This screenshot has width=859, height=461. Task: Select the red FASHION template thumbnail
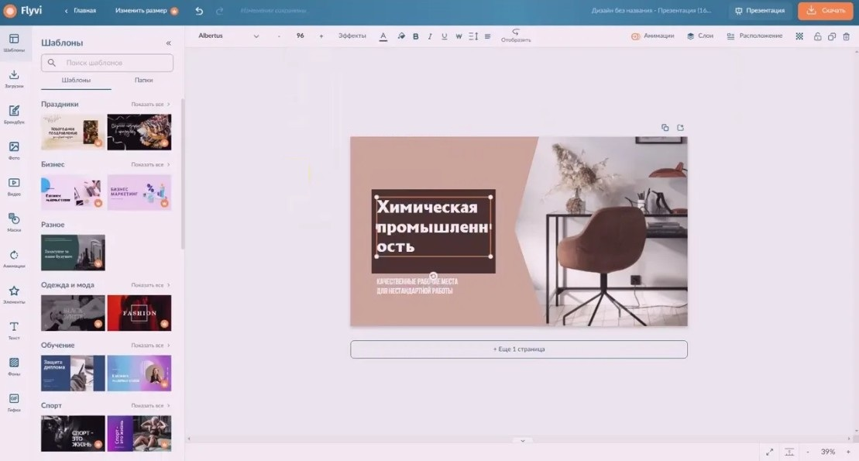(139, 313)
